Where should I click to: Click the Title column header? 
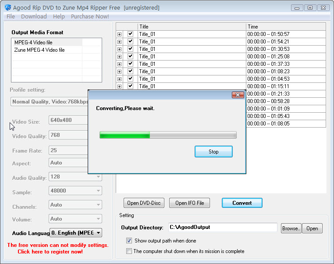[192, 27]
